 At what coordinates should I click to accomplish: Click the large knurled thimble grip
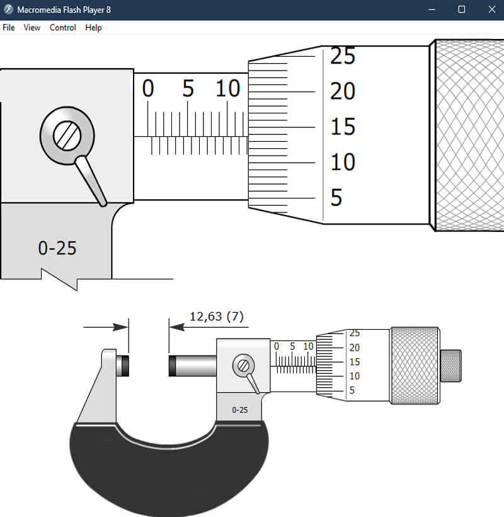(469, 136)
